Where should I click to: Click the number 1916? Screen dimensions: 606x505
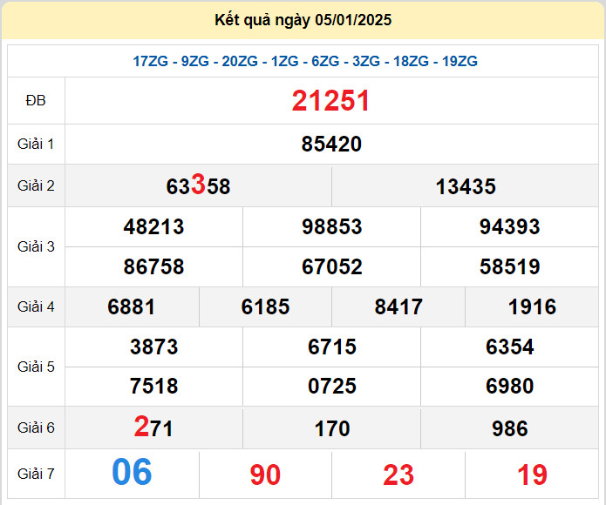click(532, 306)
